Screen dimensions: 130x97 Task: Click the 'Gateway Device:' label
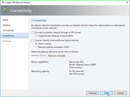[x=39, y=55]
